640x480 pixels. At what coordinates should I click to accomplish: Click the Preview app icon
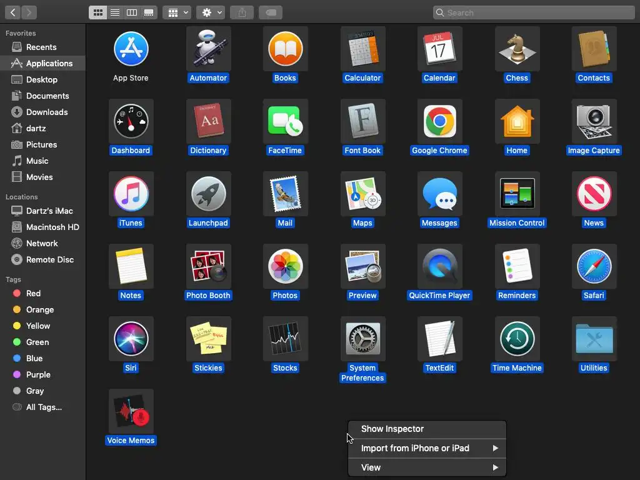click(x=363, y=266)
